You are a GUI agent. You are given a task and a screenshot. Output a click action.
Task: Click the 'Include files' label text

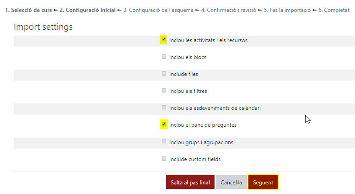pyautogui.click(x=183, y=74)
